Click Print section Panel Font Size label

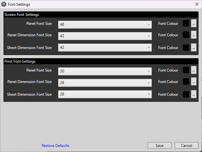point(39,70)
